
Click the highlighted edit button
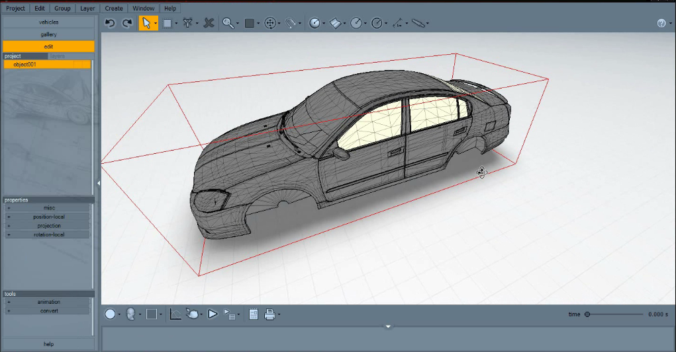click(x=48, y=46)
